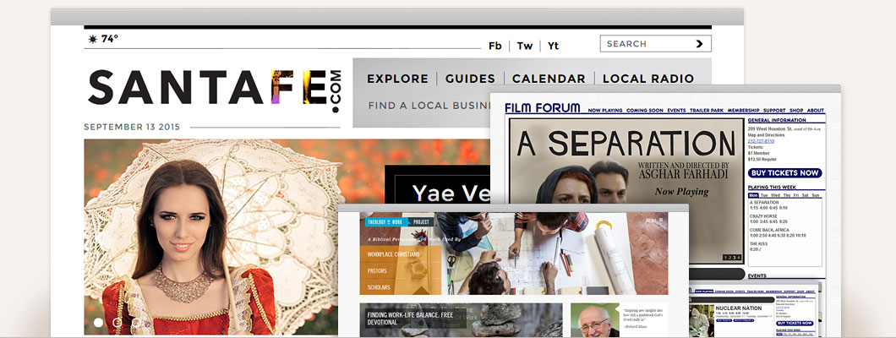Open the LOCAL RADIO menu on SantaFe.com
Viewport: 896px width, 338px height.
(x=648, y=79)
